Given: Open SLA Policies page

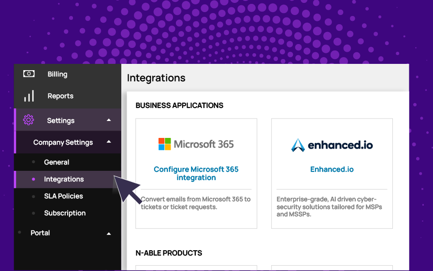Looking at the screenshot, I should [63, 196].
